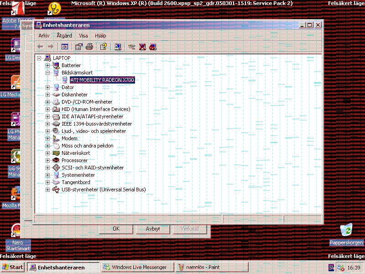This screenshot has height=274, width=365.
Task: Select the LAPTOP computer name row
Action: (62, 58)
